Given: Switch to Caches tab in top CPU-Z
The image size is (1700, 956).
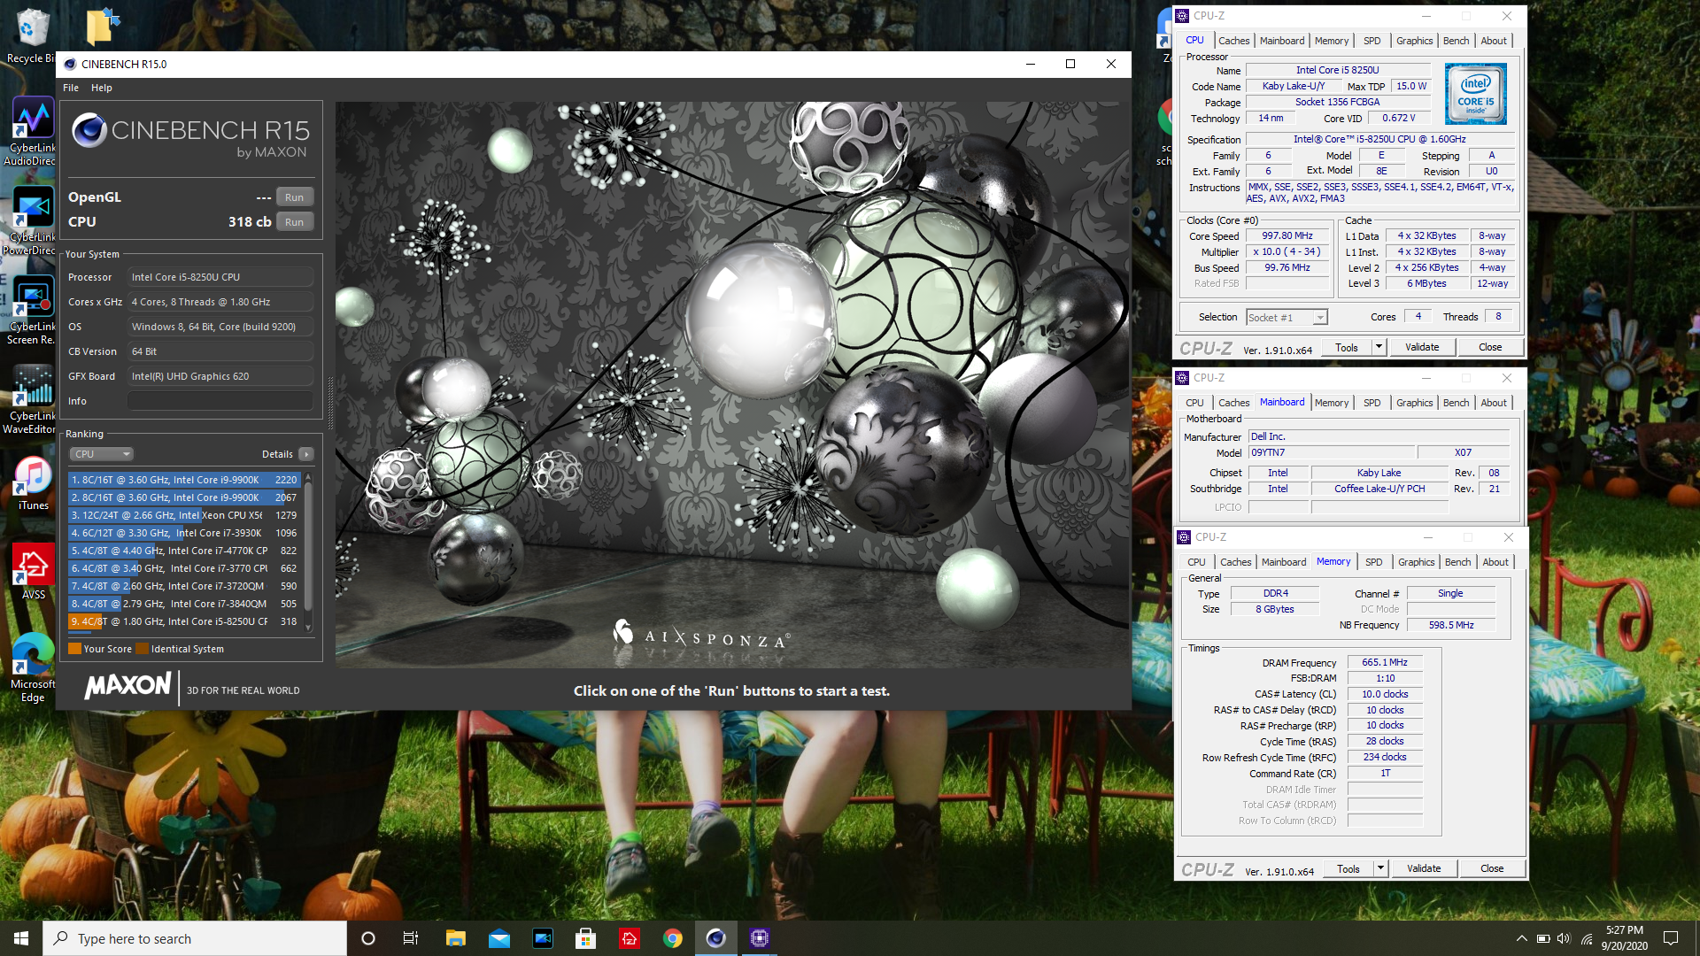Looking at the screenshot, I should (1233, 41).
